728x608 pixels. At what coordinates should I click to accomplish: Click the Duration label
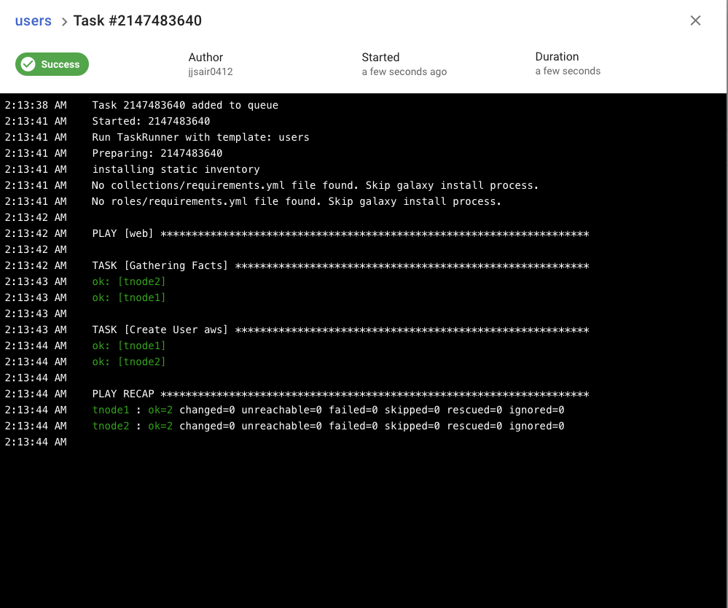coord(557,57)
